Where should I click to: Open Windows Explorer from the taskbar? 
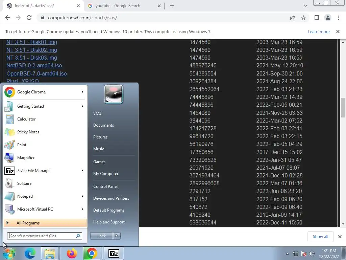pyautogui.click(x=50, y=253)
